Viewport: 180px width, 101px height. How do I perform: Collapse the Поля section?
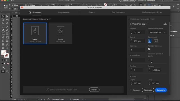pyautogui.click(x=130, y=76)
